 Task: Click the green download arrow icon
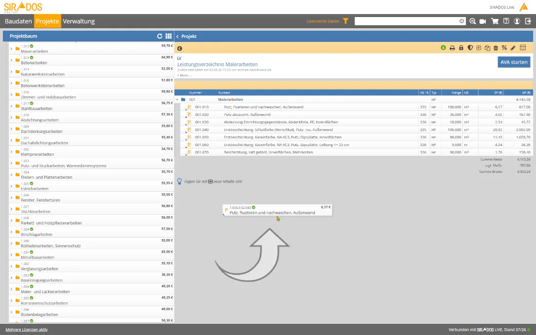point(443,48)
